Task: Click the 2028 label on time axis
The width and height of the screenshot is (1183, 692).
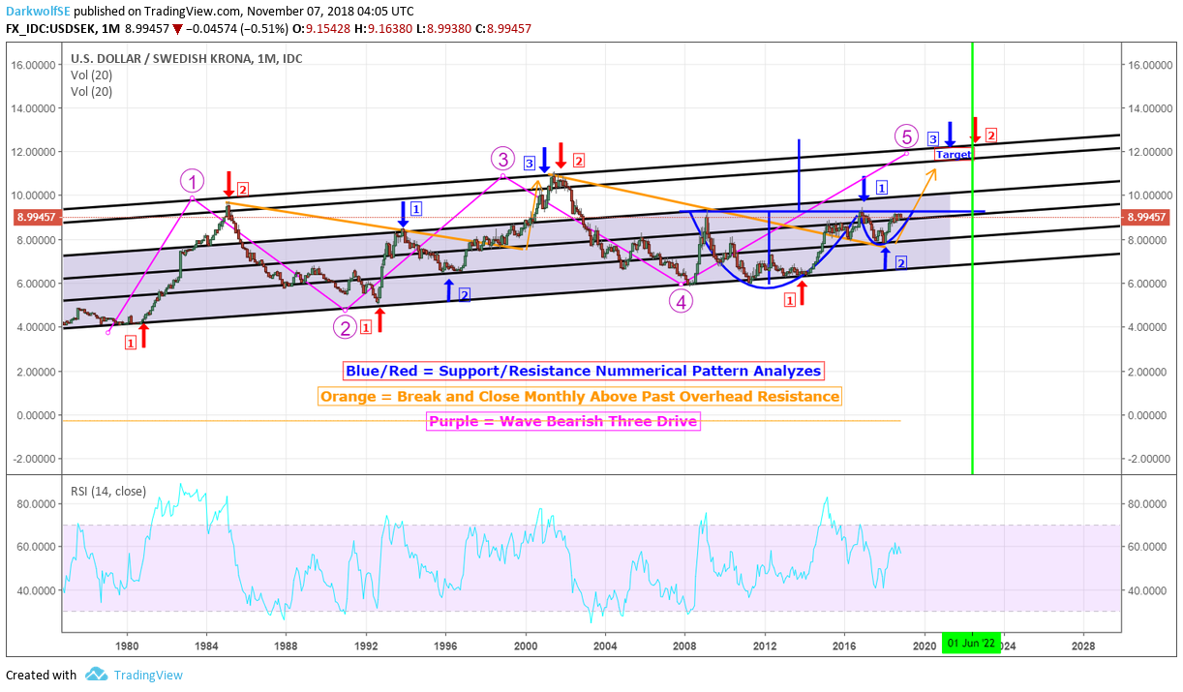Action: pos(1083,645)
